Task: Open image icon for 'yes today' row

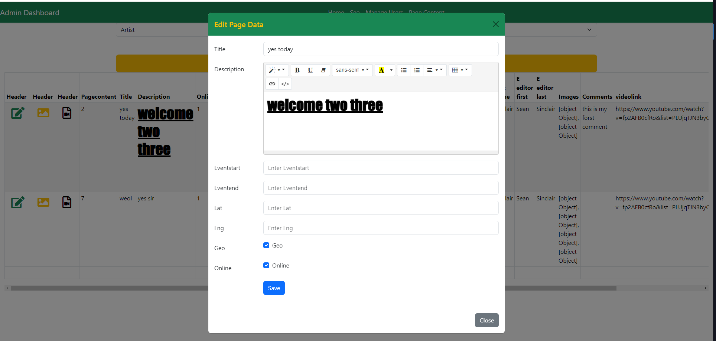Action: click(x=43, y=112)
